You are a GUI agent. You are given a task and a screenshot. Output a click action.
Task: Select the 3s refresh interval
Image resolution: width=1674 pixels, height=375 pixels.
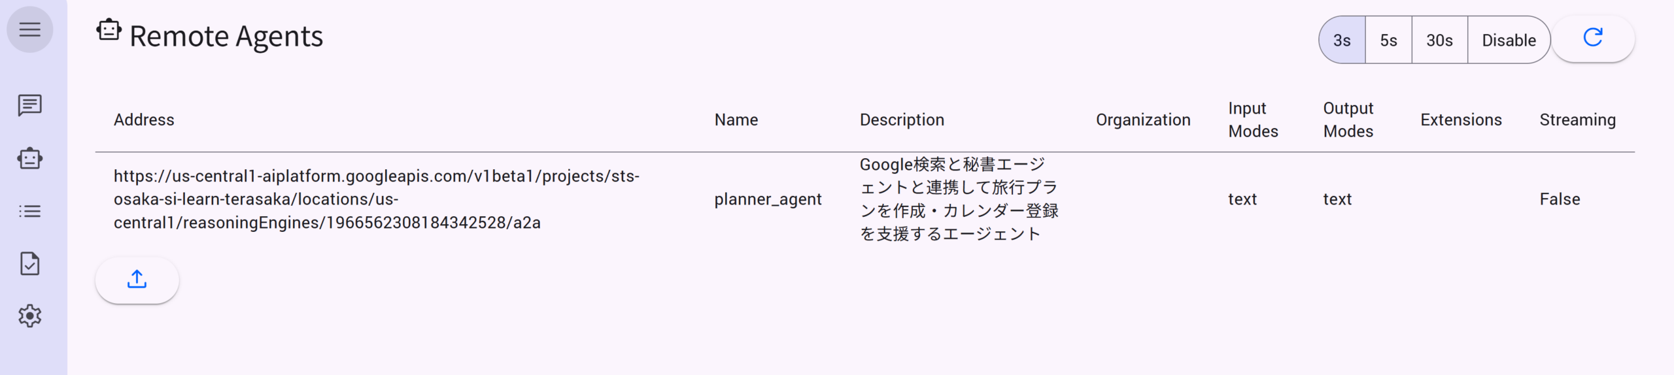click(1342, 41)
